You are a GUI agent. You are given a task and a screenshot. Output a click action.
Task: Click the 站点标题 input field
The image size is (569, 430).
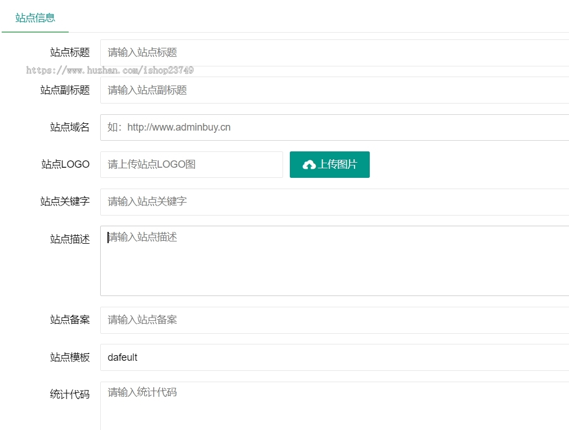pyautogui.click(x=334, y=53)
